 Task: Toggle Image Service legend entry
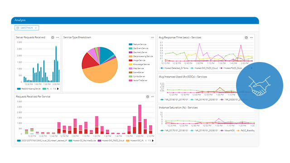click(137, 60)
